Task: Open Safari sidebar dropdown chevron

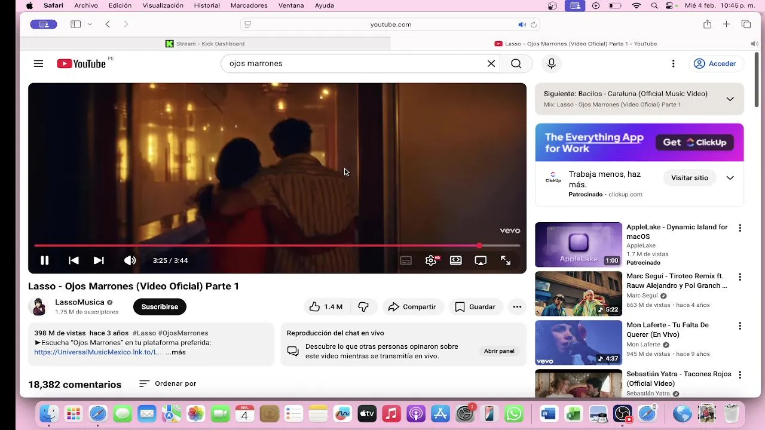Action: coord(90,24)
